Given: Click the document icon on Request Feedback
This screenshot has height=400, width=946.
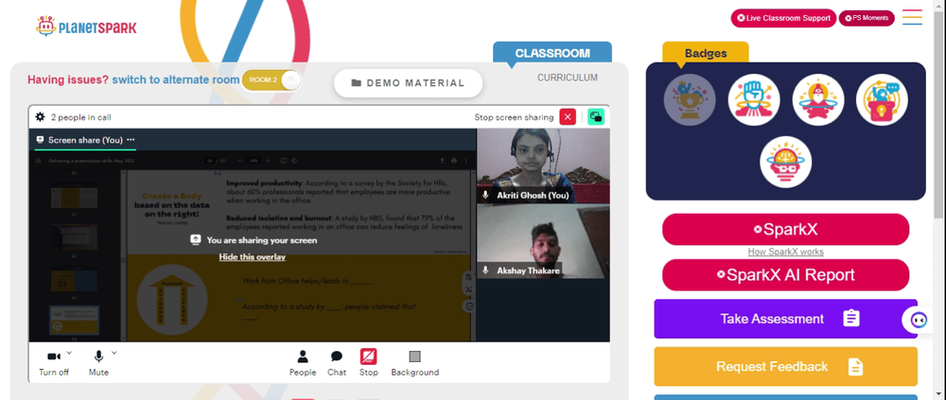Looking at the screenshot, I should click(855, 366).
